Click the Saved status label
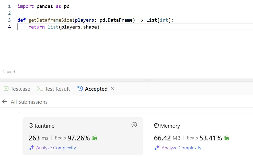The image size is (253, 157). tap(9, 72)
